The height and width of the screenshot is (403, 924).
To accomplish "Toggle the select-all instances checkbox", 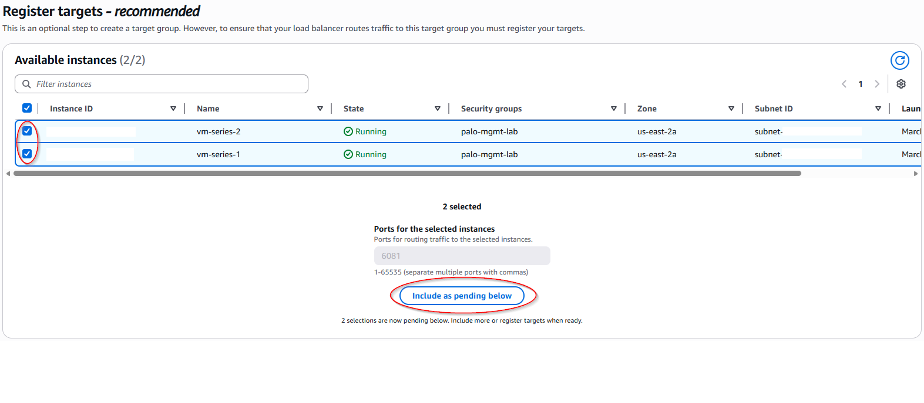I will tap(27, 108).
